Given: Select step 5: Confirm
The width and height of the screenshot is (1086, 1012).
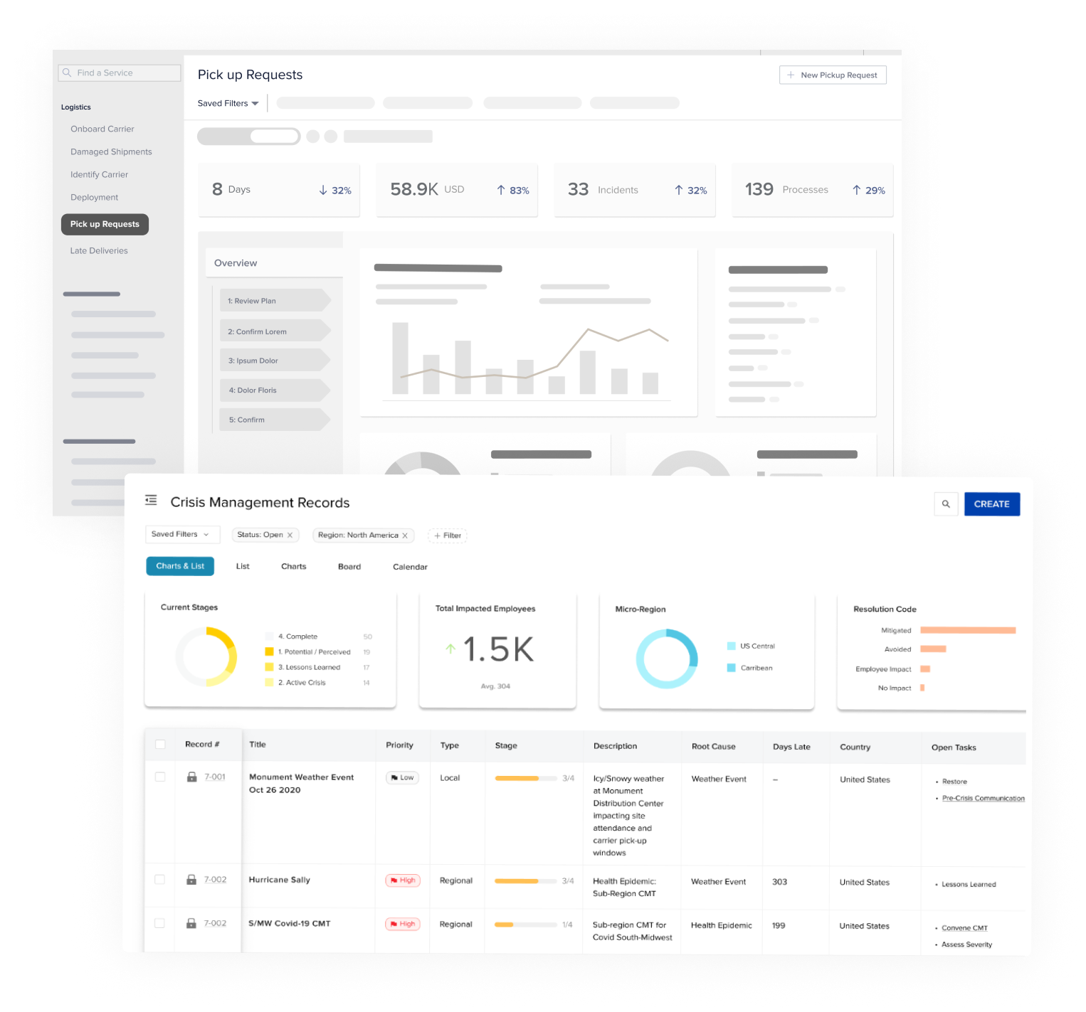Looking at the screenshot, I should 275,420.
